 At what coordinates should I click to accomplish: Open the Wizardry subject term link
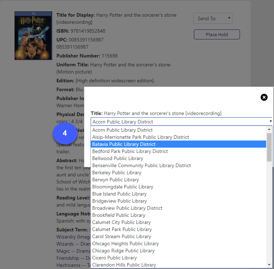pos(73,237)
